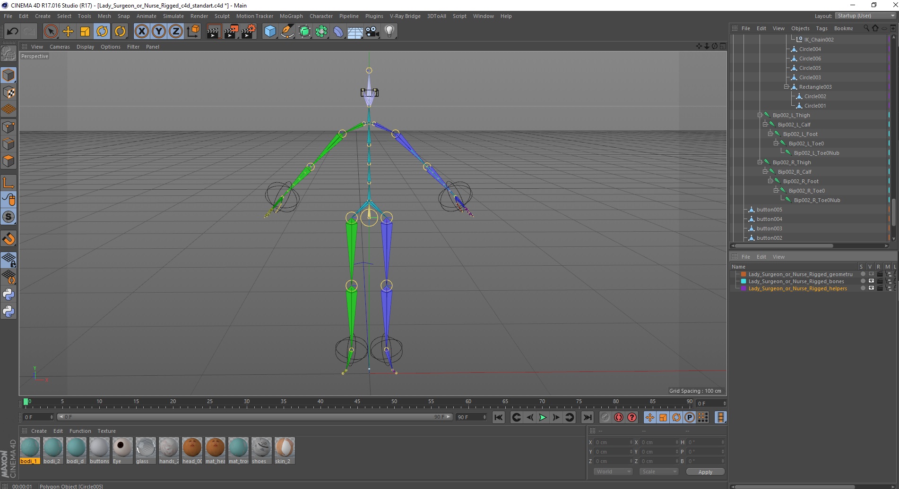This screenshot has height=489, width=899.
Task: Switch to Points mode
Action: 9,127
